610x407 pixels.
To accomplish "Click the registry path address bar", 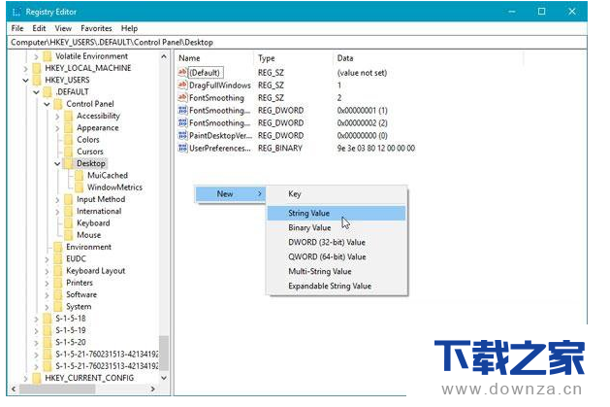I will (297, 42).
